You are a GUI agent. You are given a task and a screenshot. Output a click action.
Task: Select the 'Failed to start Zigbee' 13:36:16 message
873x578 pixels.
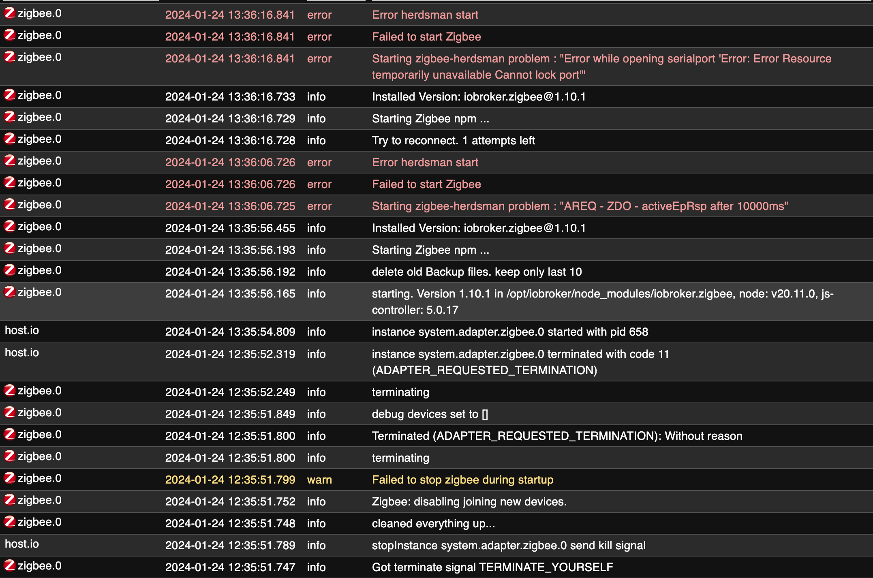[426, 37]
